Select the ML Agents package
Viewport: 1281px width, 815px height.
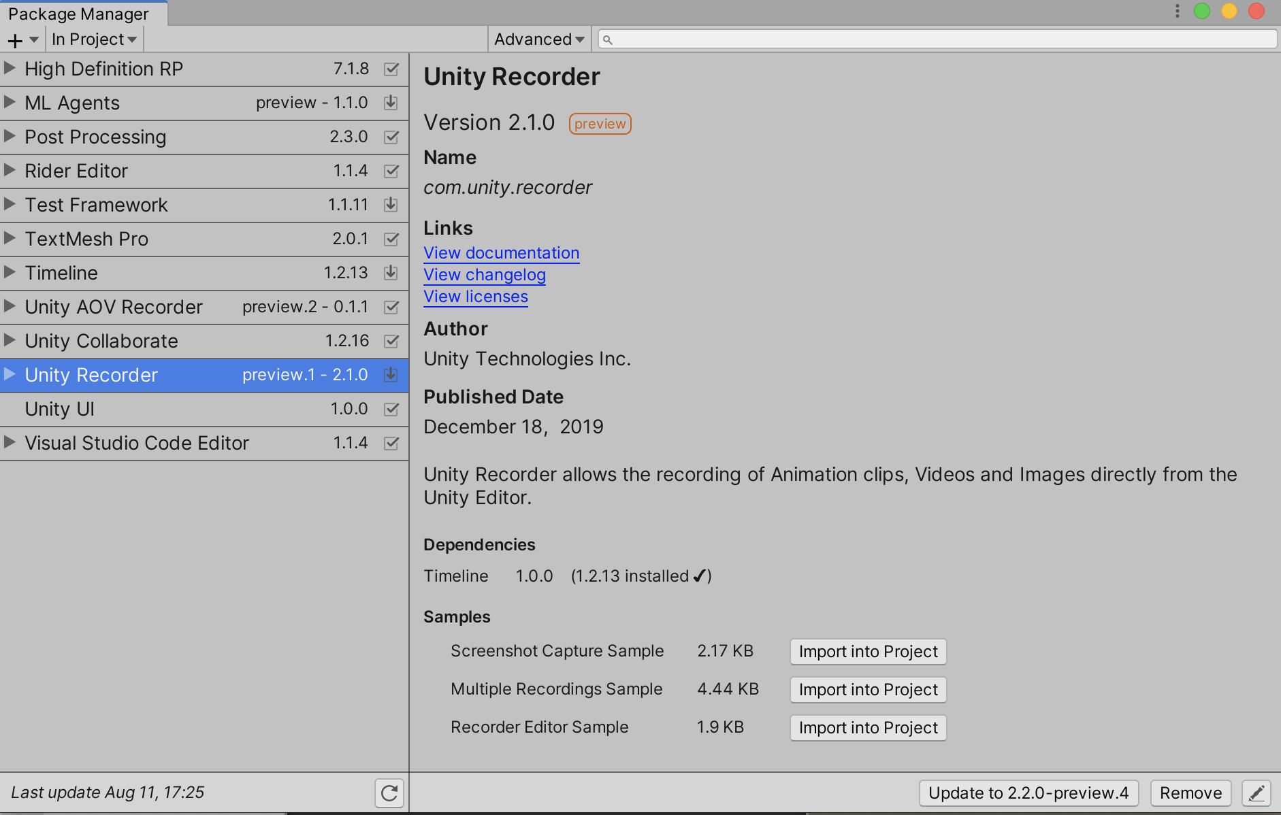204,103
